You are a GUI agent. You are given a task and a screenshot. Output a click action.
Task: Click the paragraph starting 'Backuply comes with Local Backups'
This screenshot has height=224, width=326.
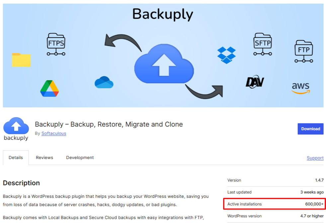[103, 218]
